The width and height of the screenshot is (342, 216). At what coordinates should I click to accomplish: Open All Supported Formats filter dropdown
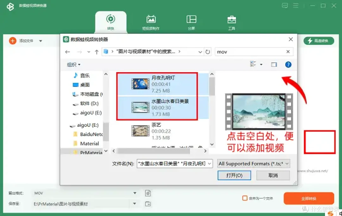tap(254, 164)
